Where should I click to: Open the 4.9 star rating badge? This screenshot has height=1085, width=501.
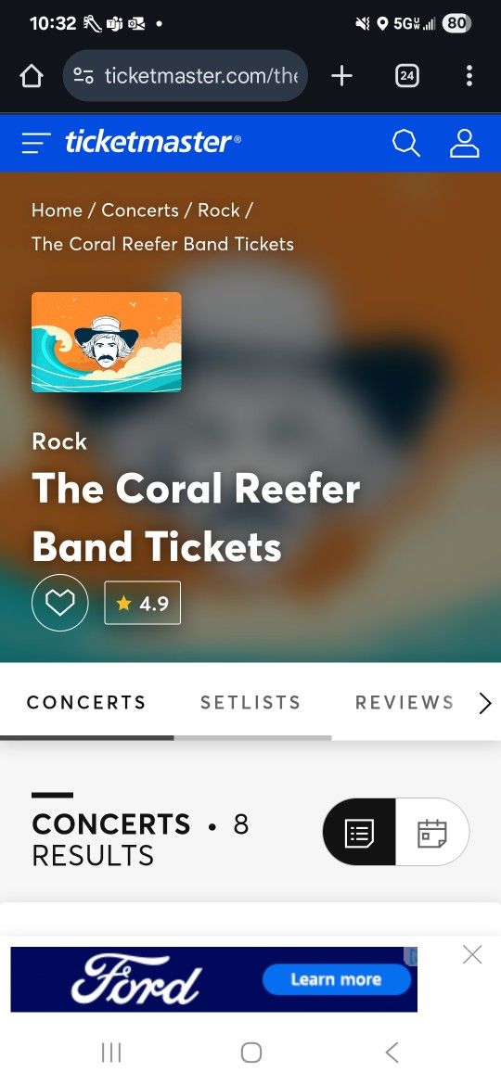pos(143,603)
